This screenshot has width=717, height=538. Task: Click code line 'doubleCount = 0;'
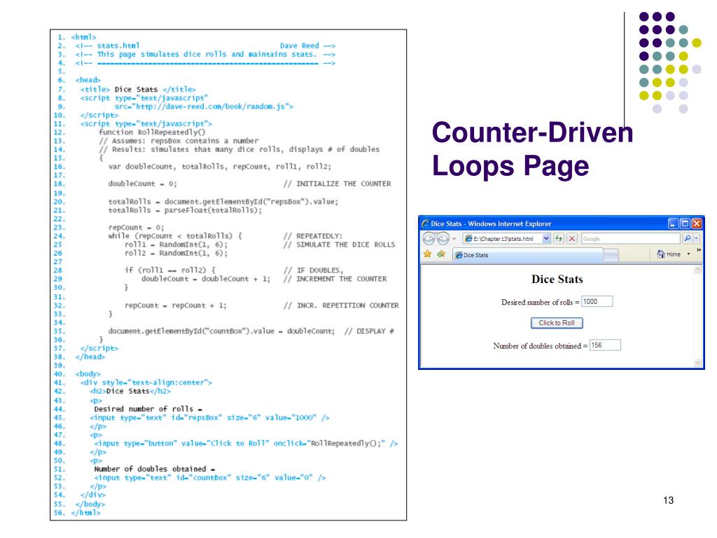click(142, 184)
